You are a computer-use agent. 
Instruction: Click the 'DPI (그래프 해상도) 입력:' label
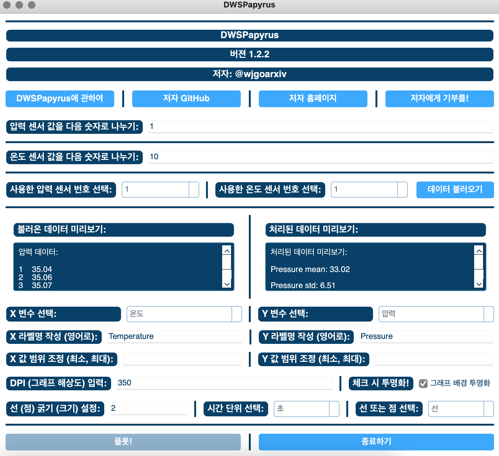(x=59, y=383)
